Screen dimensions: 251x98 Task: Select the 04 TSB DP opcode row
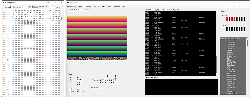pos(231,50)
